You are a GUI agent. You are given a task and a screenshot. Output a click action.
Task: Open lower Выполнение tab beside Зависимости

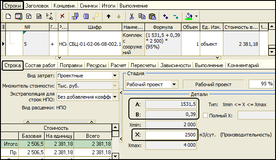[209, 65]
